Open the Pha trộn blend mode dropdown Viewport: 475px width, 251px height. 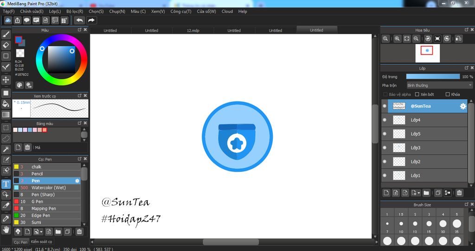click(x=439, y=85)
